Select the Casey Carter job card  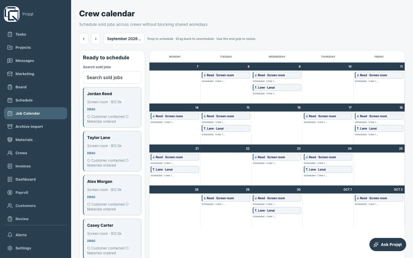(x=112, y=239)
